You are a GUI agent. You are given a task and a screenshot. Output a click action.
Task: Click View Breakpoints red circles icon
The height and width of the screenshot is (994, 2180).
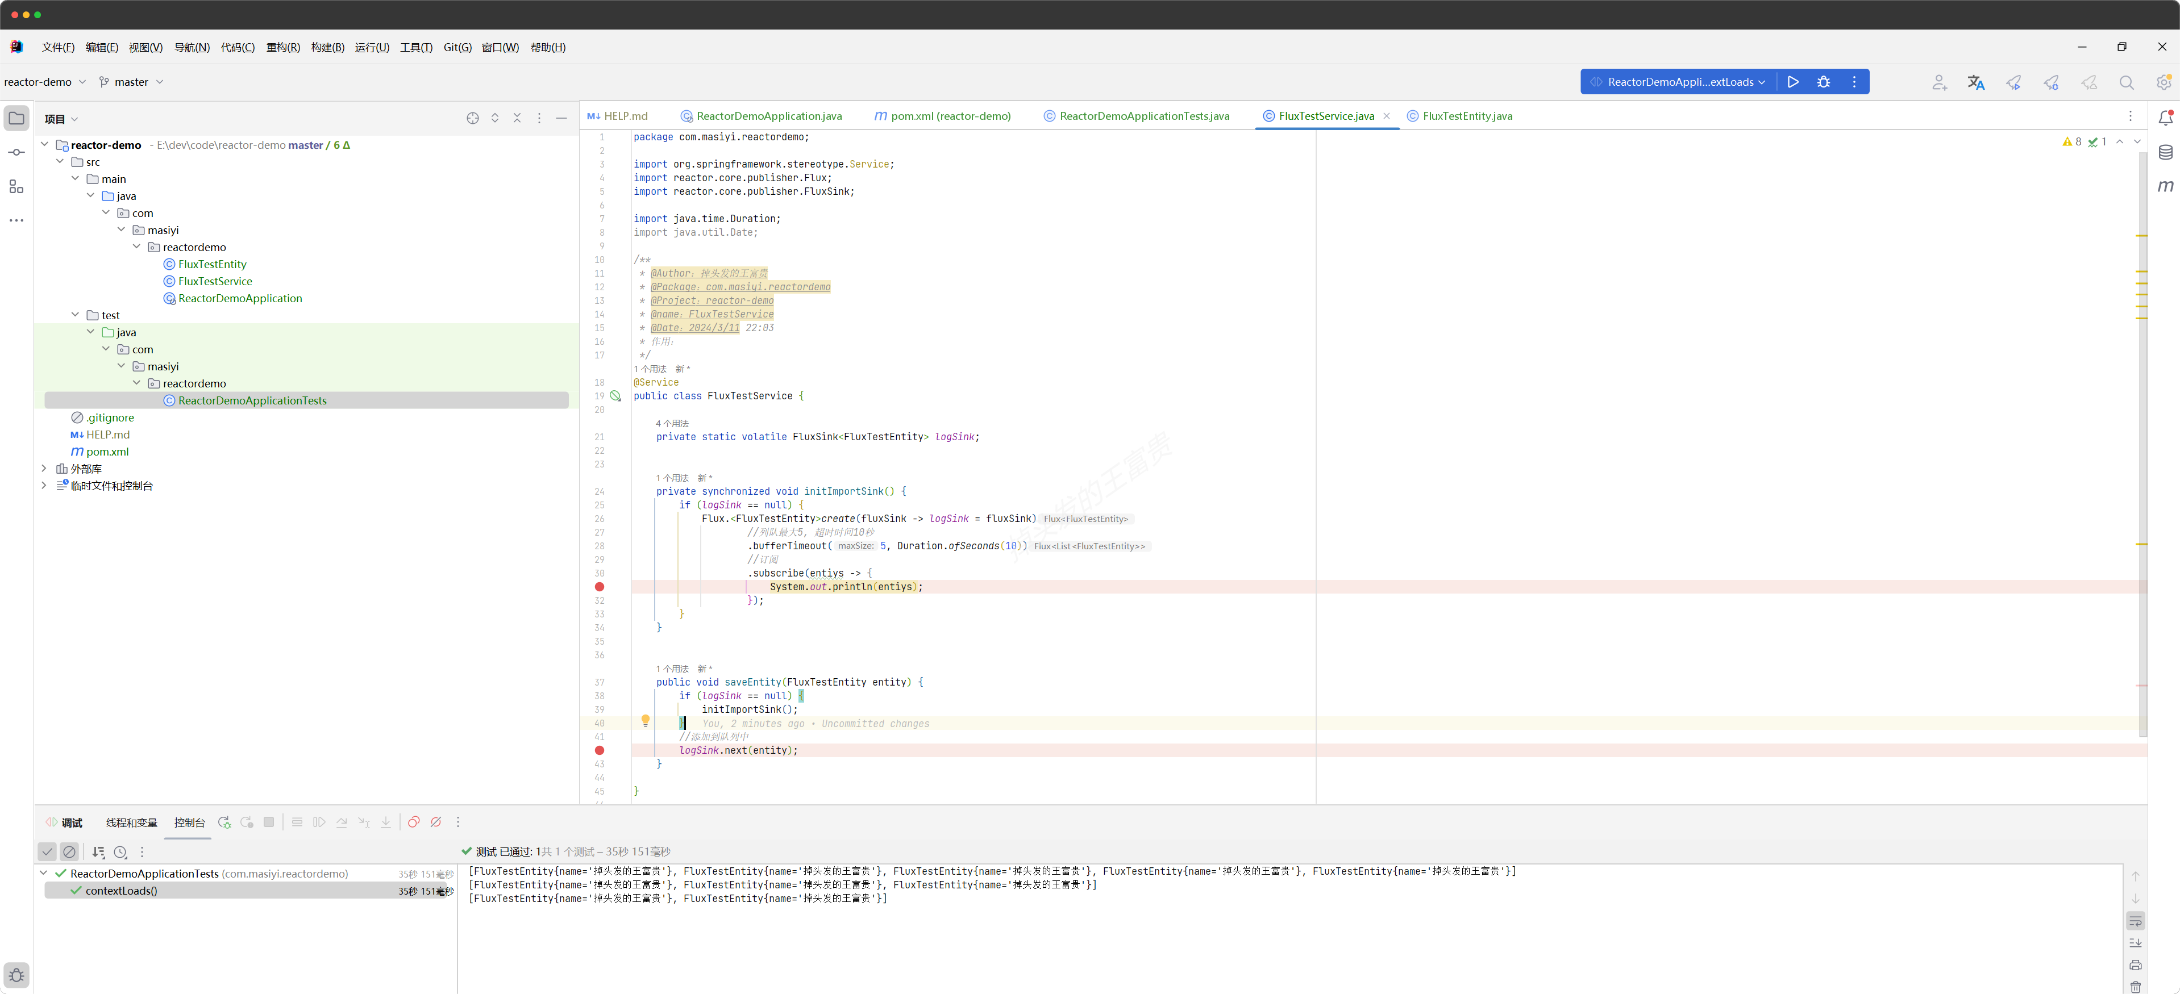pos(414,822)
